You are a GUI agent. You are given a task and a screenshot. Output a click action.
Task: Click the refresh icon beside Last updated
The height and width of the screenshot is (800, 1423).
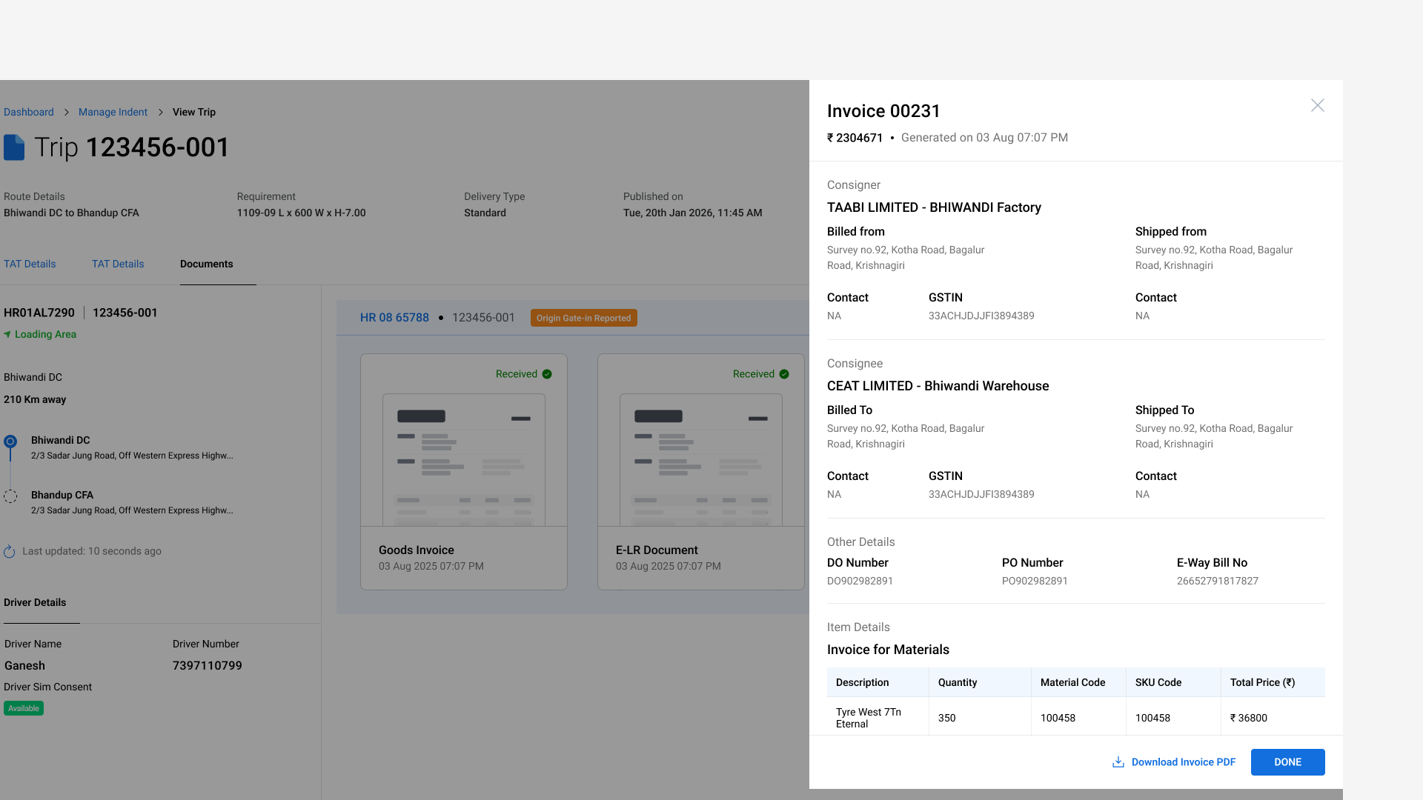pyautogui.click(x=10, y=551)
